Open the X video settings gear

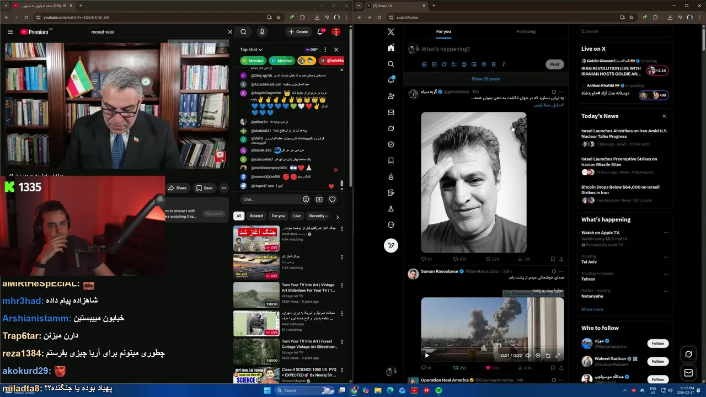pos(538,356)
